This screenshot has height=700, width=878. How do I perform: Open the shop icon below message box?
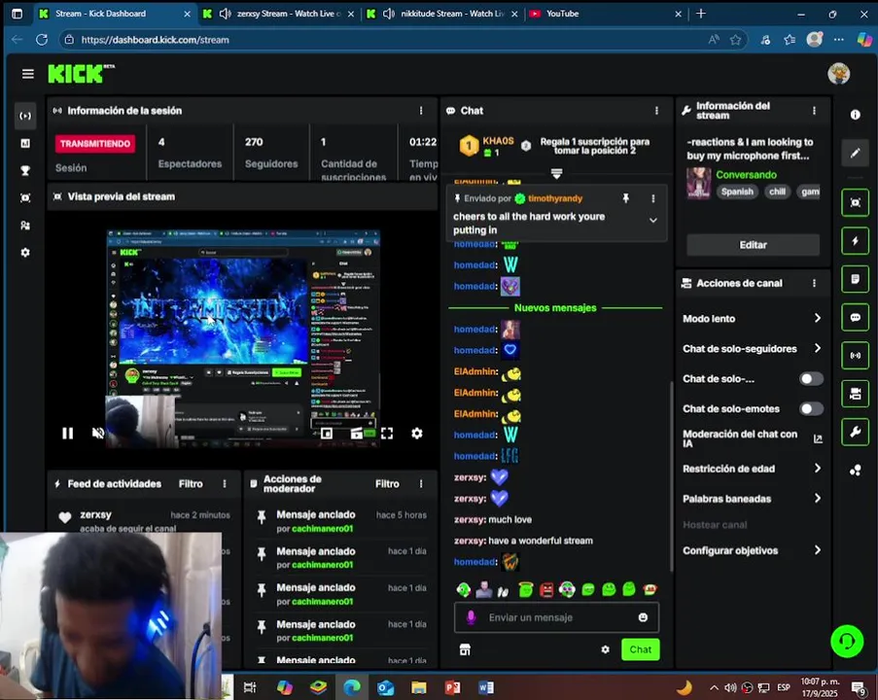(465, 649)
